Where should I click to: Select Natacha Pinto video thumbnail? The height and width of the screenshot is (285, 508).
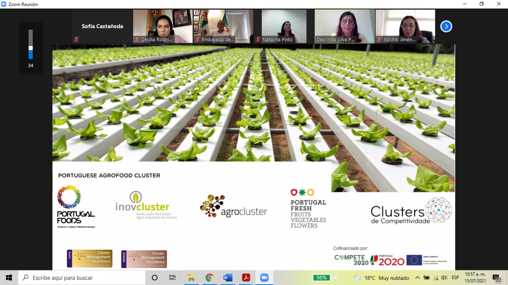point(284,26)
